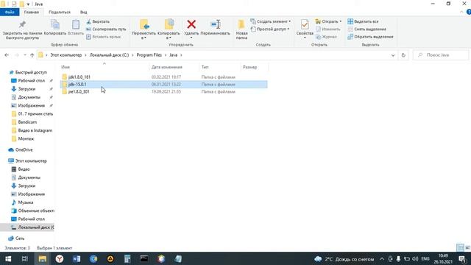Click Изменить edit command
471x265 pixels.
coord(328,29)
